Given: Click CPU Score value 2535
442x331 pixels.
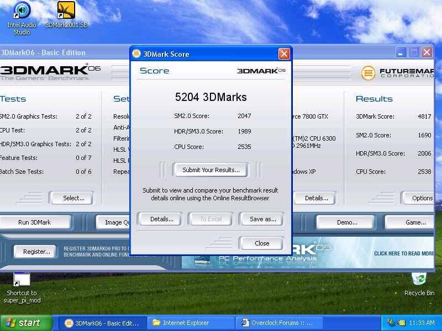Looking at the screenshot, I should 244,147.
